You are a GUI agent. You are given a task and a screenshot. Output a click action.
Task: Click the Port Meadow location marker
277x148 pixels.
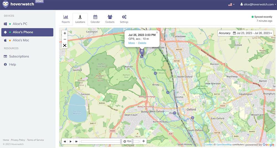tap(155, 73)
